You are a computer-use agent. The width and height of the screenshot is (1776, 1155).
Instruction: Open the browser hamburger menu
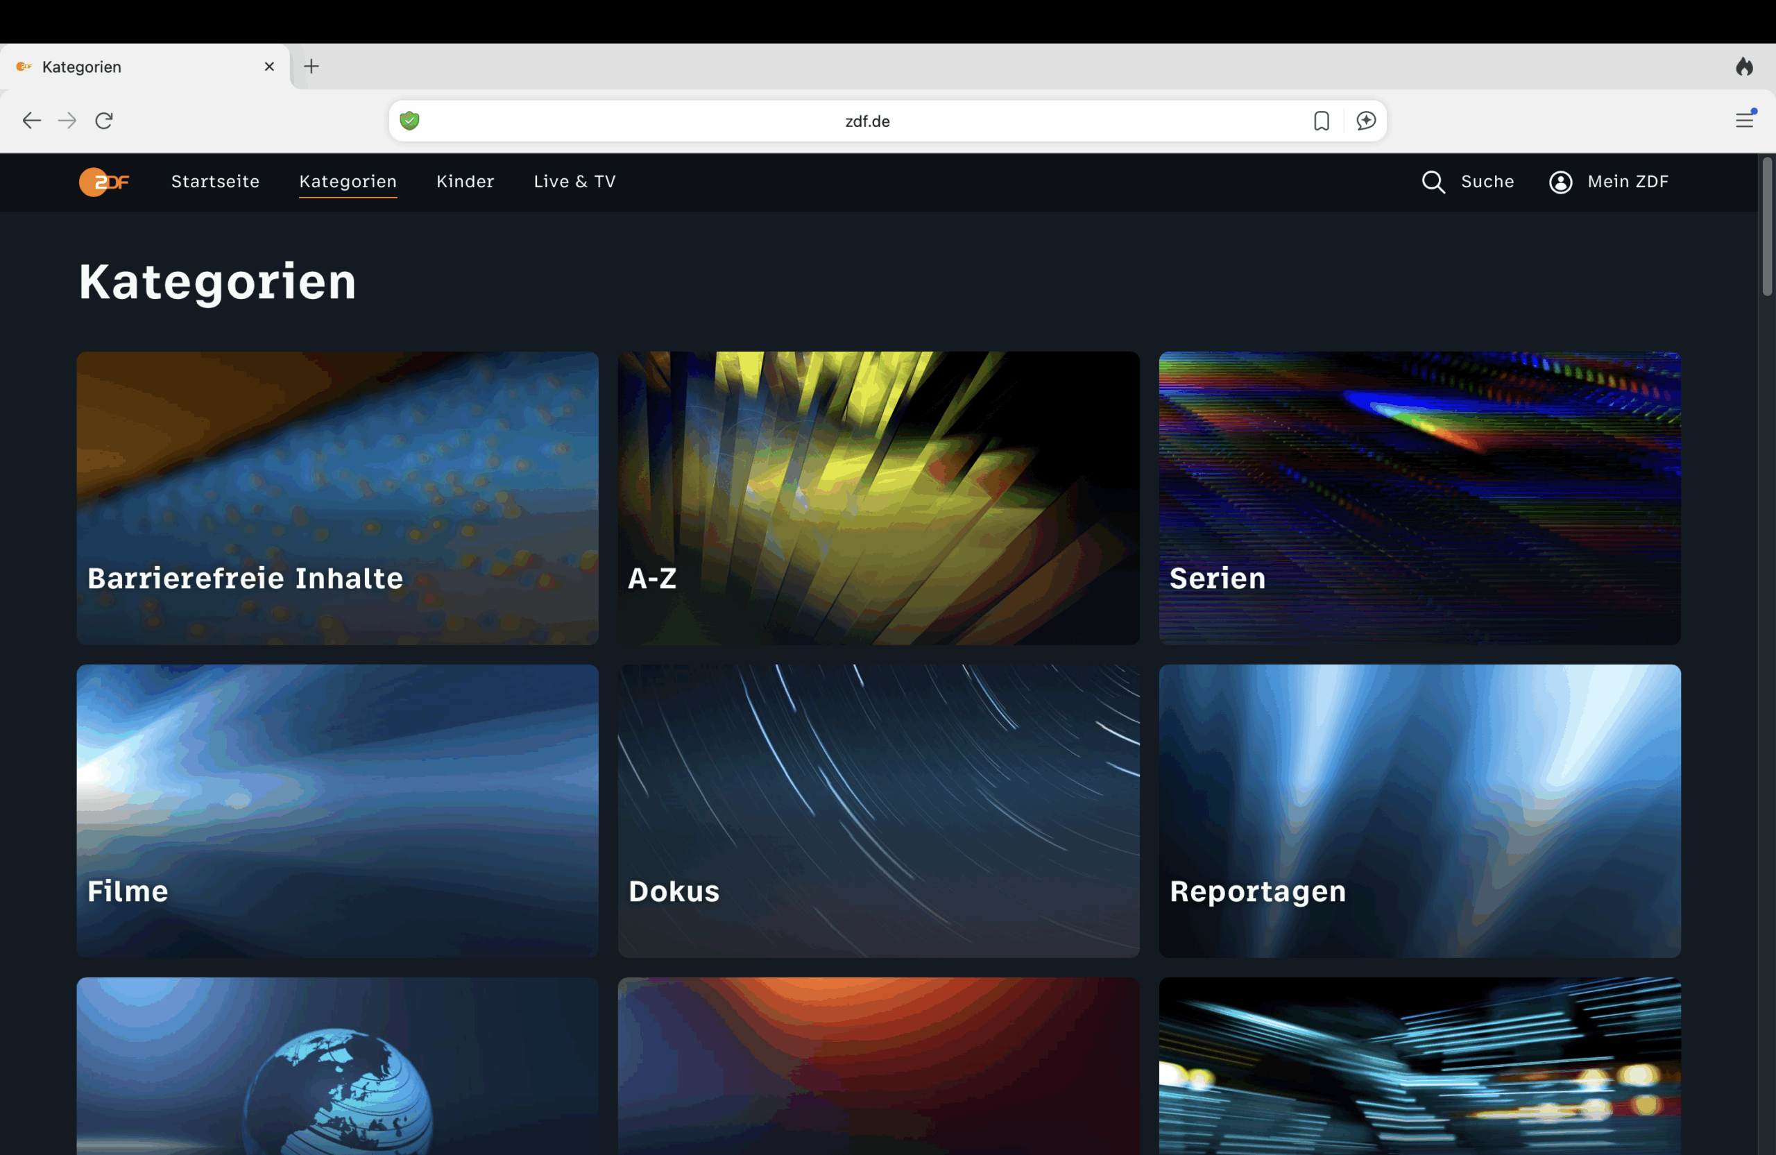click(1744, 121)
